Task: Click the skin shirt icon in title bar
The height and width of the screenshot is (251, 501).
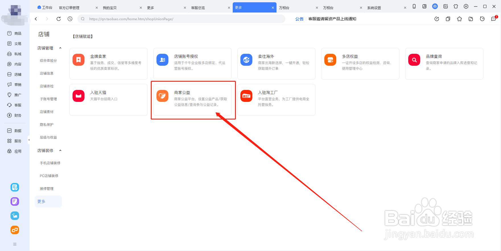Action: point(456,6)
